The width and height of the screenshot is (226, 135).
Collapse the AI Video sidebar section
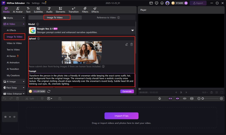23,24
